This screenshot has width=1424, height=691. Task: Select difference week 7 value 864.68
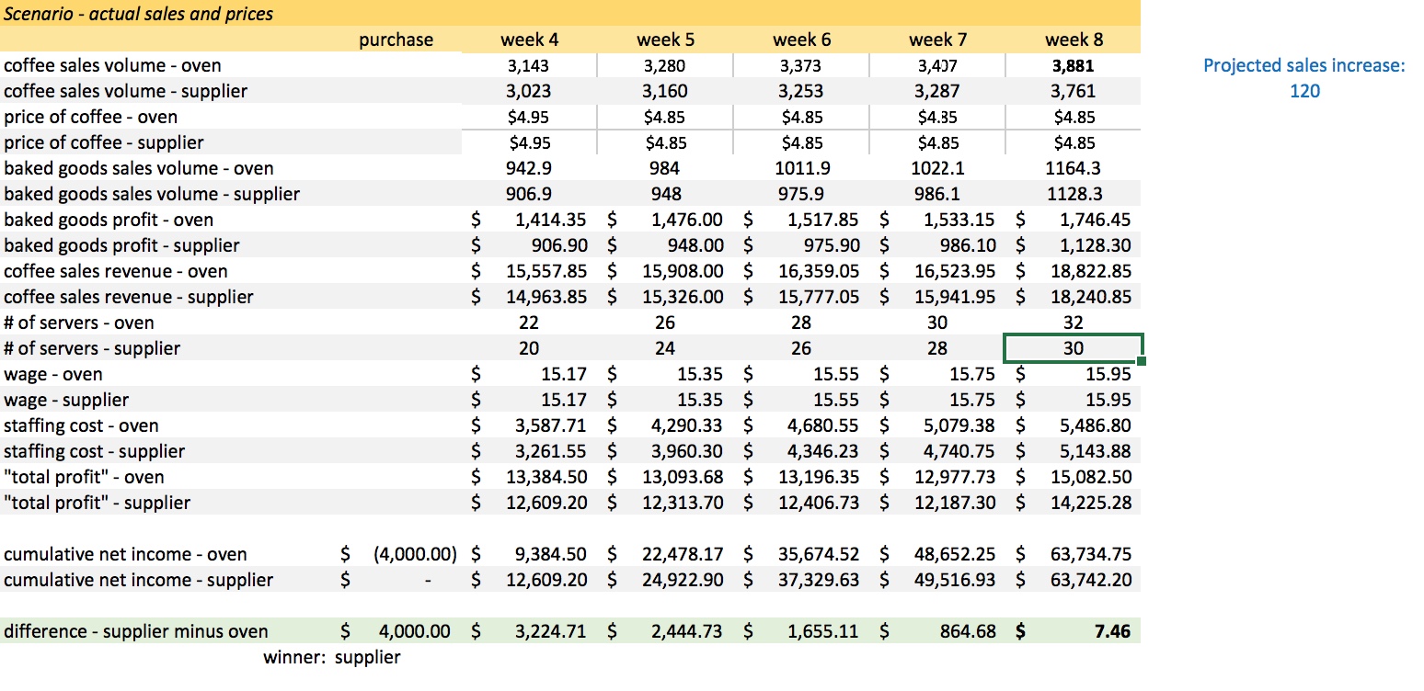[970, 631]
